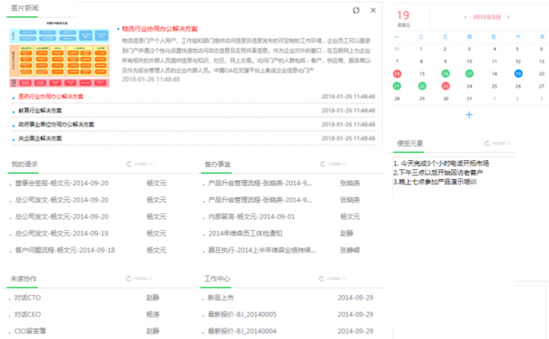Click refresh icon in 便签元素 panel
Viewport: 549px width, 339px height.
(487, 143)
